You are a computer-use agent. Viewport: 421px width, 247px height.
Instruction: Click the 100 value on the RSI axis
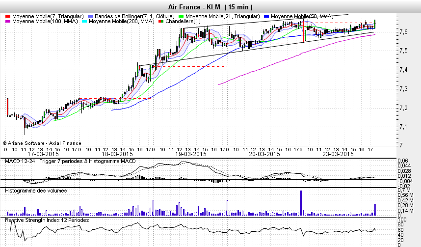pos(402,220)
